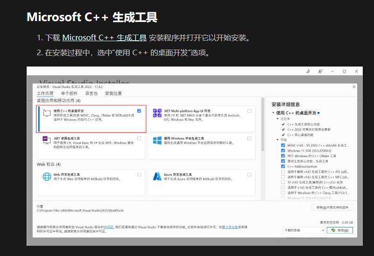Click the .NET MAUI workload icon
Image resolution: width=374 pixels, height=256 pixels.
click(157, 113)
